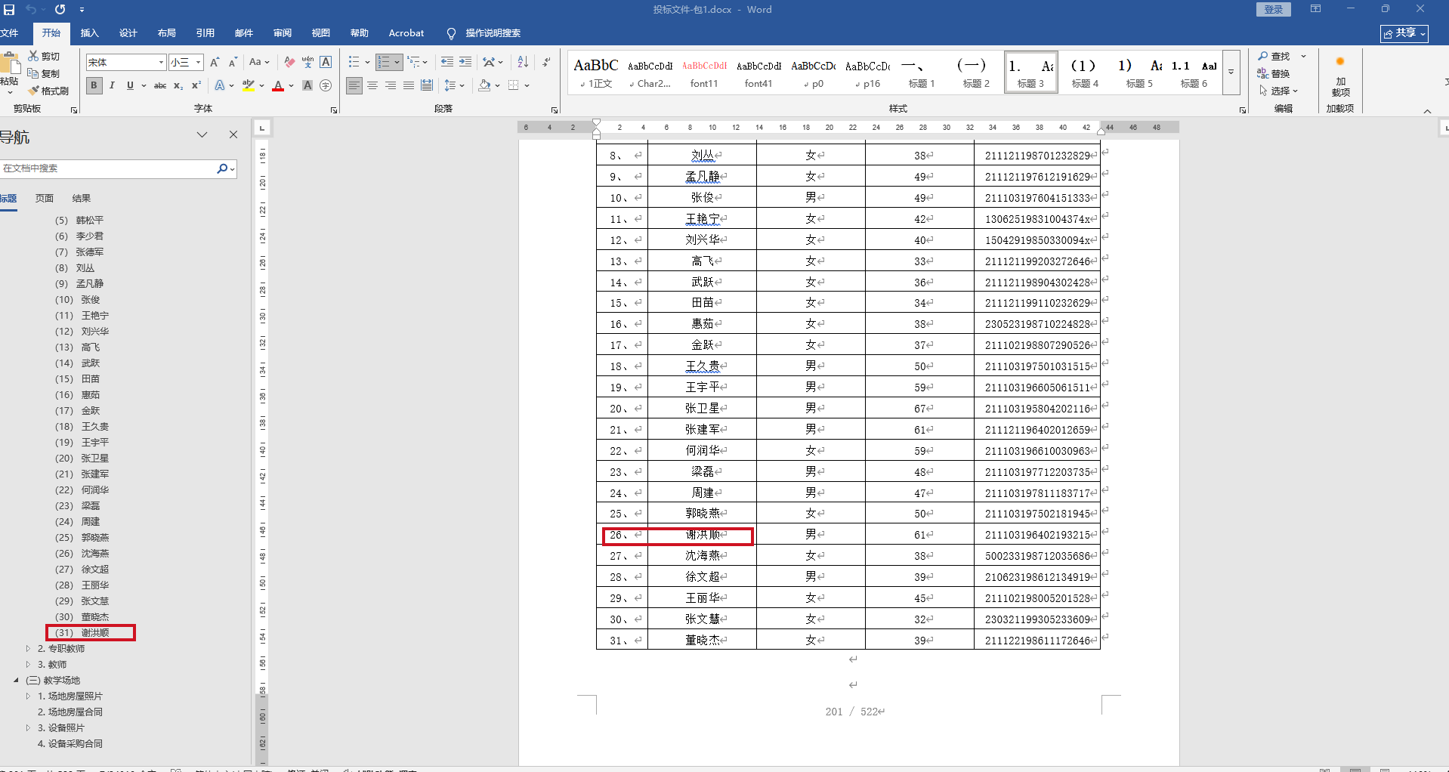The height and width of the screenshot is (772, 1449).
Task: Click the 查找 (Find) magnifier icon
Action: coord(1263,56)
